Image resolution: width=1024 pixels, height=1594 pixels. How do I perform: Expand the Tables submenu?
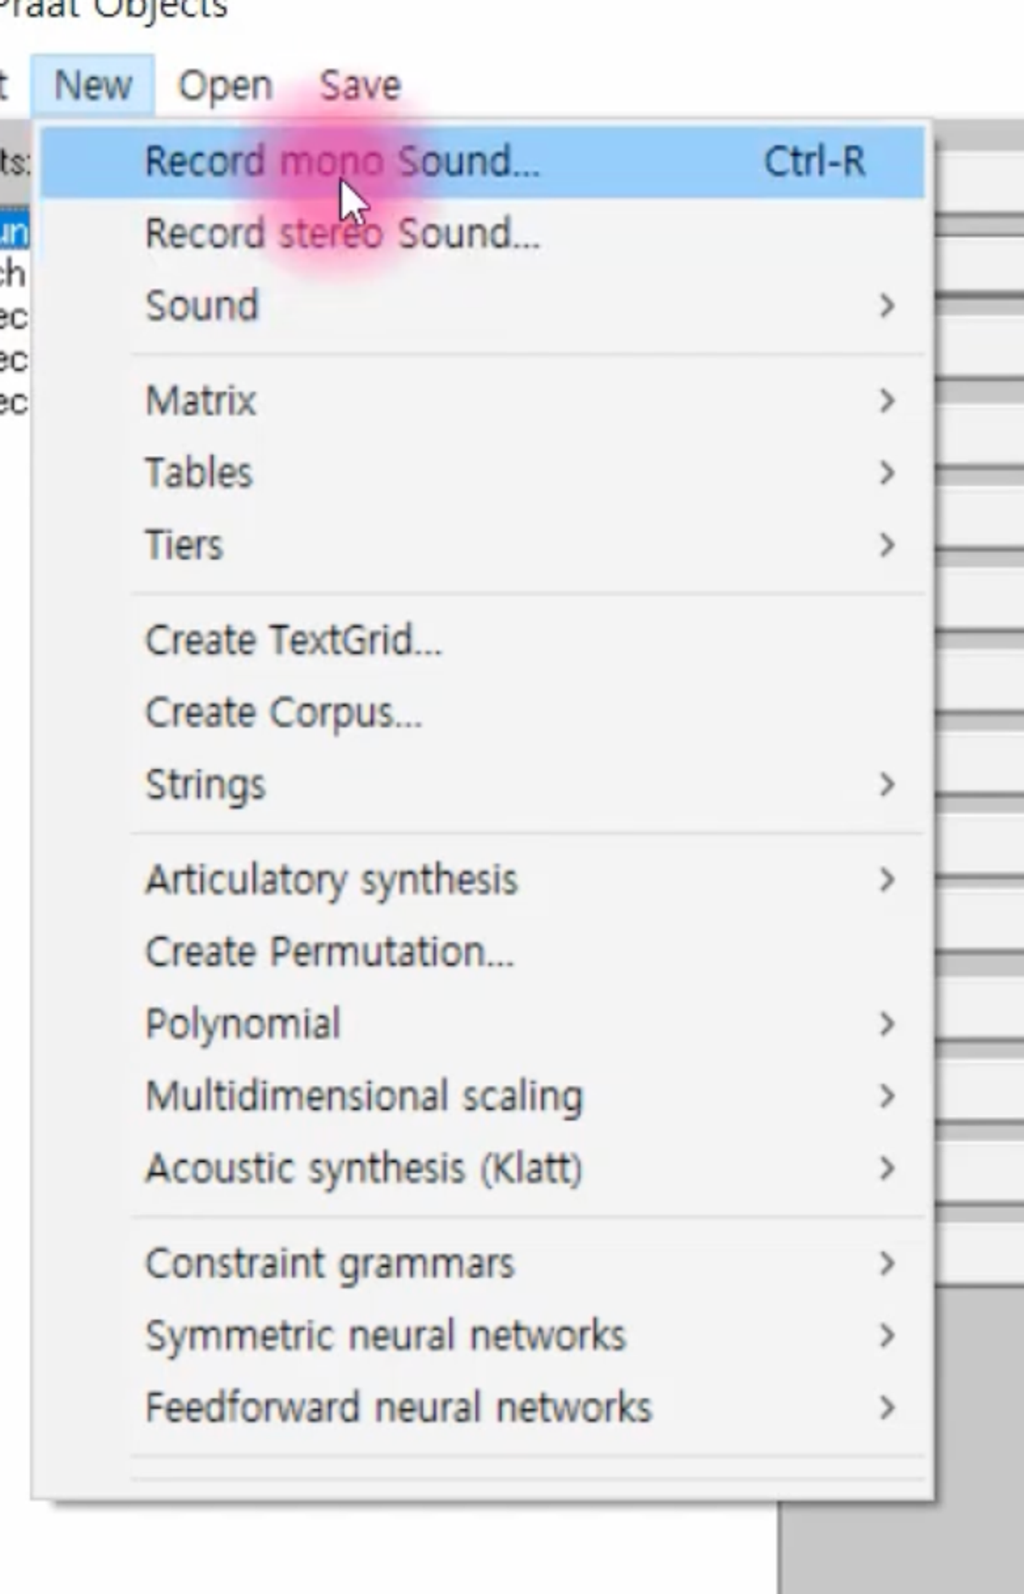pos(483,473)
